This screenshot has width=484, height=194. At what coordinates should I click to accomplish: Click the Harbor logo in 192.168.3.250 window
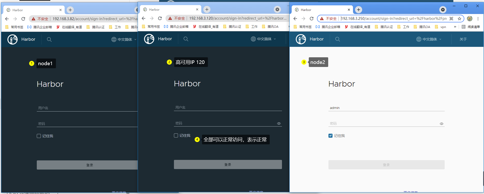pyautogui.click(x=301, y=39)
